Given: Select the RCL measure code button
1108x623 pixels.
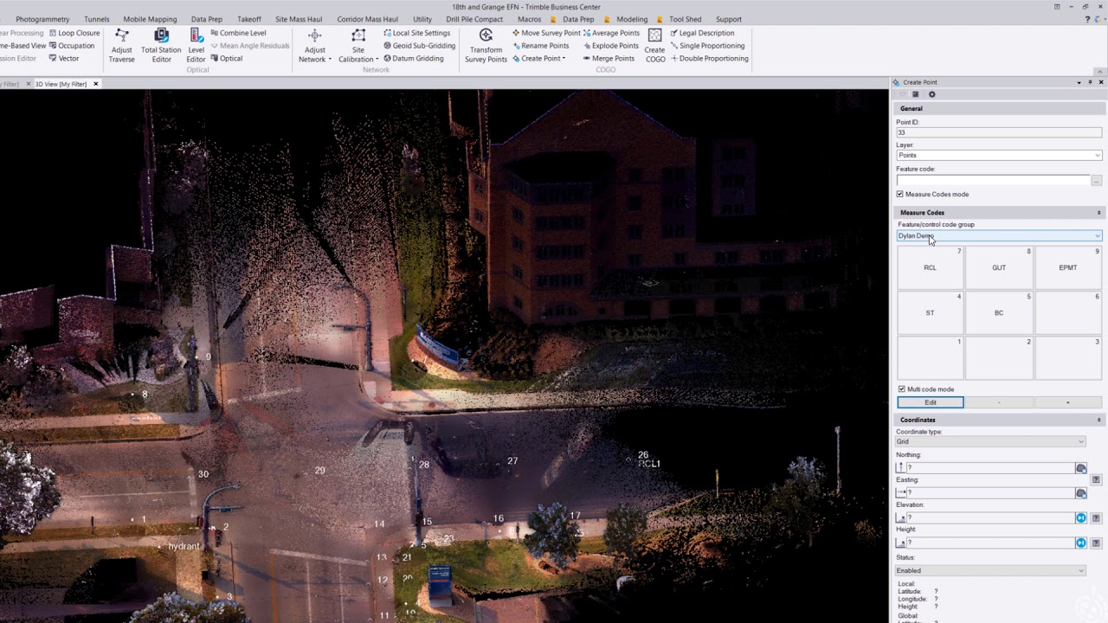Looking at the screenshot, I should pos(930,267).
